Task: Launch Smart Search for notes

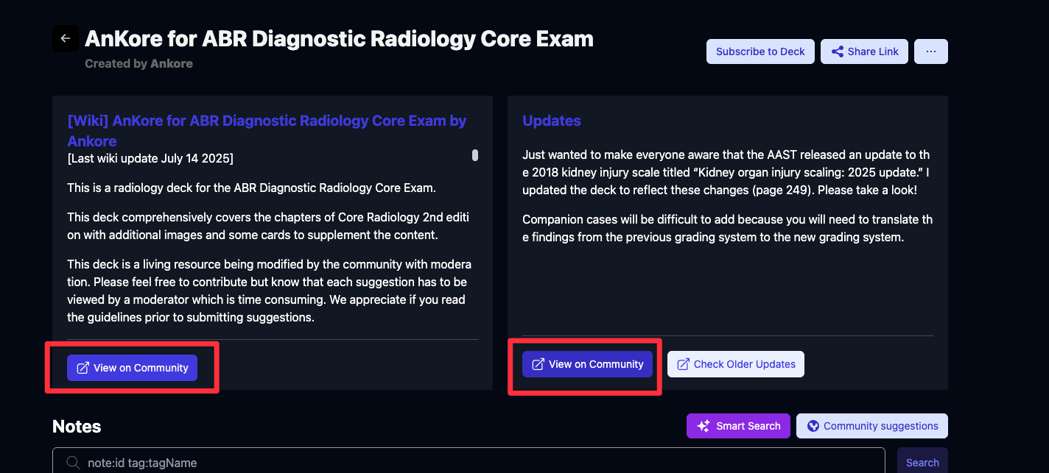Action: coord(738,426)
